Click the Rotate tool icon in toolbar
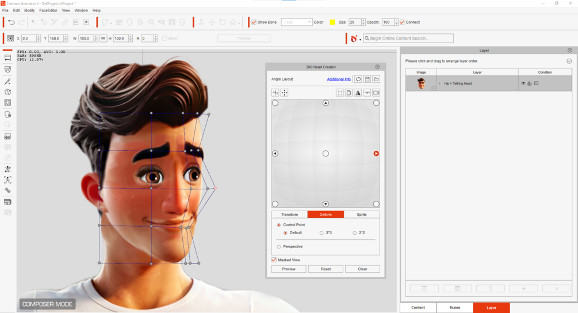The height and width of the screenshot is (313, 578). (x=222, y=22)
